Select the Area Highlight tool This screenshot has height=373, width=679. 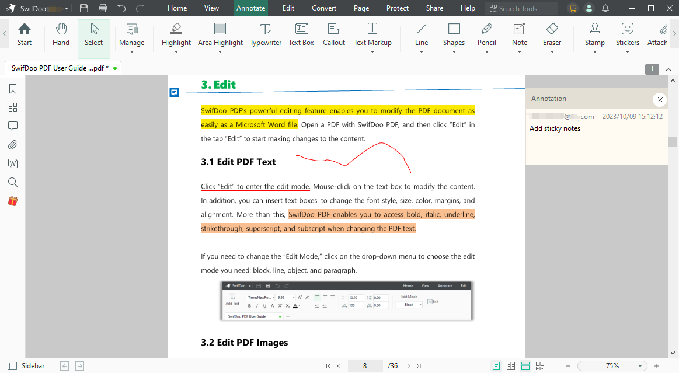pos(220,34)
